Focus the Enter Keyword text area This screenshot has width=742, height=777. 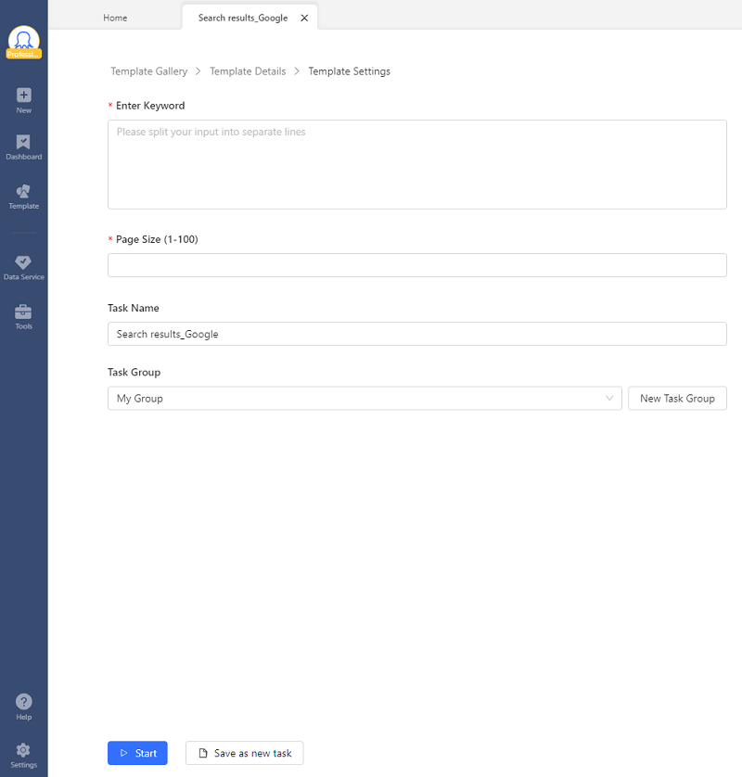[x=417, y=164]
